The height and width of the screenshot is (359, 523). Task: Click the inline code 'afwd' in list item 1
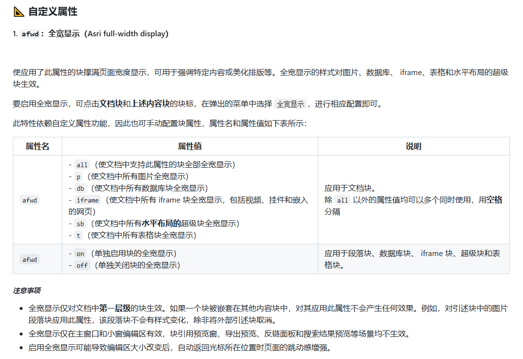[x=30, y=34]
